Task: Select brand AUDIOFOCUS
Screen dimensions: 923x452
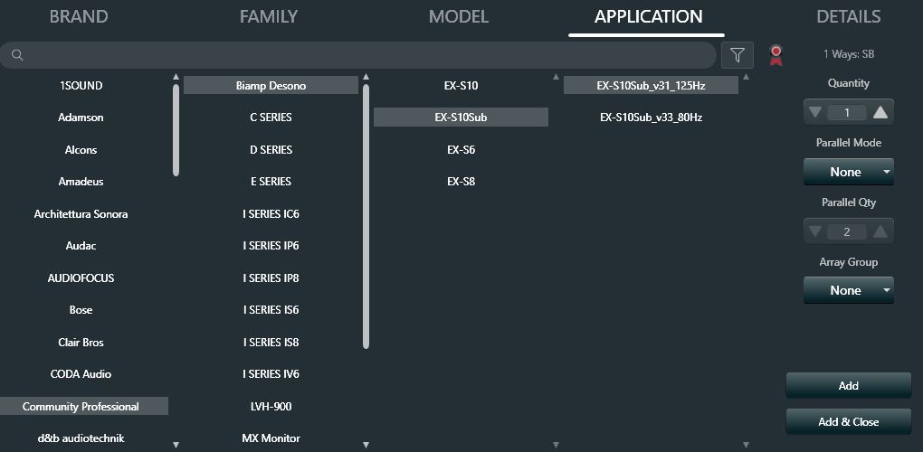Action: pos(81,278)
